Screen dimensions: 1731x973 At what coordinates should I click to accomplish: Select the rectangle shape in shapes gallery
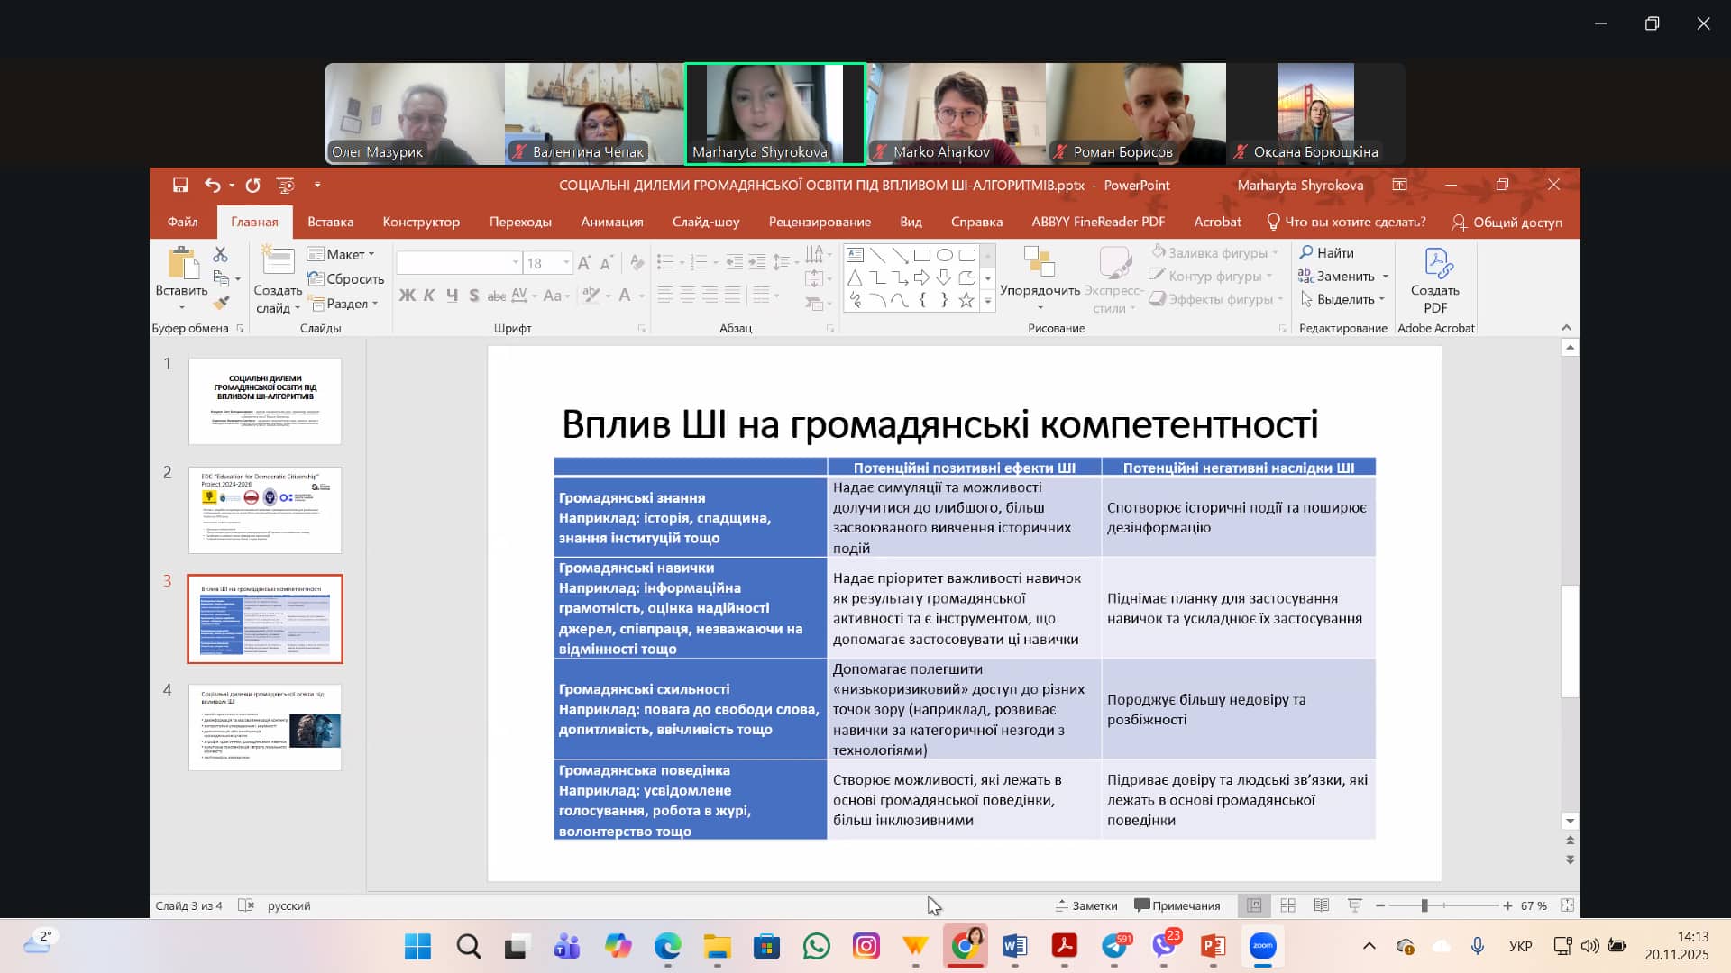[x=921, y=255]
